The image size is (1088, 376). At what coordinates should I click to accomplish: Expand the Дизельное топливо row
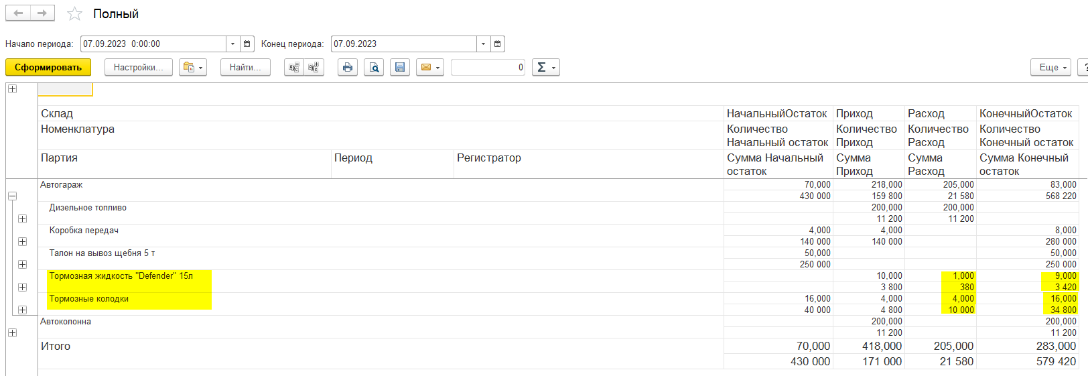pos(23,219)
